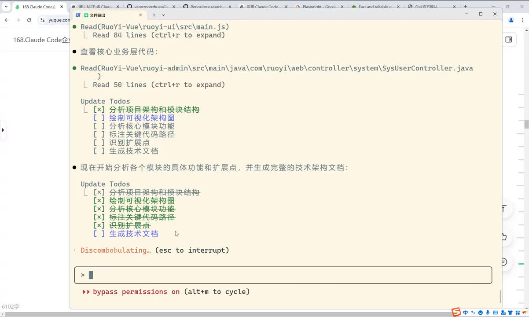Click the SysUserController.java Read line
The width and height of the screenshot is (529, 317).
coord(276,68)
